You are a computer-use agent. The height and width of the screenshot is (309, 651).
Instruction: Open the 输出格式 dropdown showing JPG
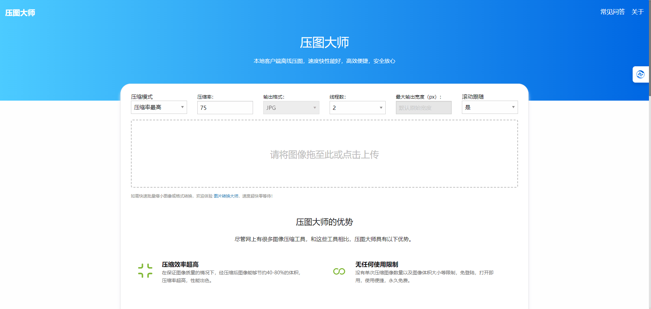pos(291,107)
